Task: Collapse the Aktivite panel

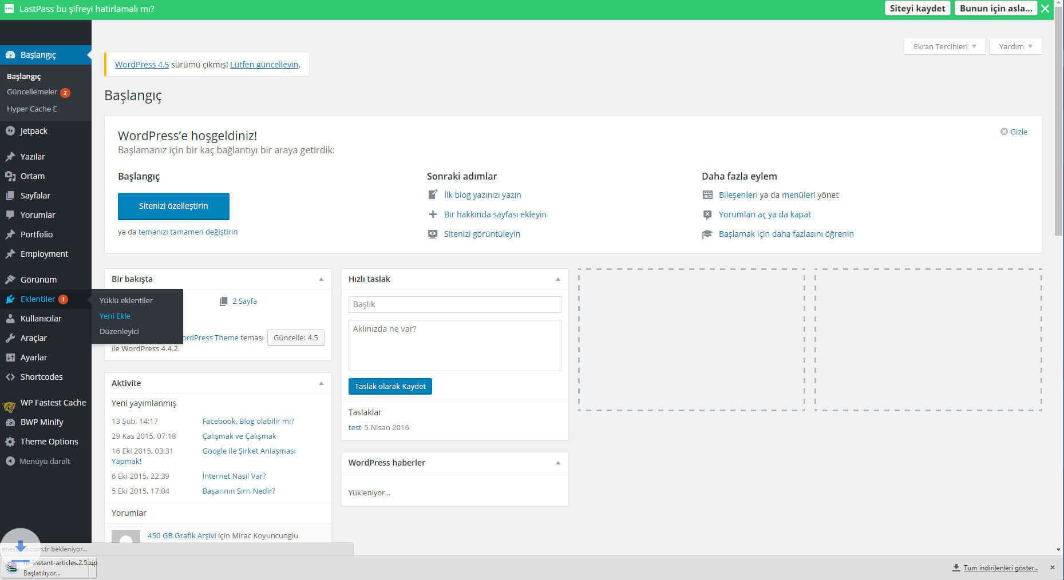Action: pyautogui.click(x=321, y=383)
